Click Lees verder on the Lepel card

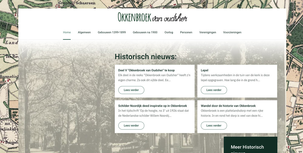pos(214,90)
